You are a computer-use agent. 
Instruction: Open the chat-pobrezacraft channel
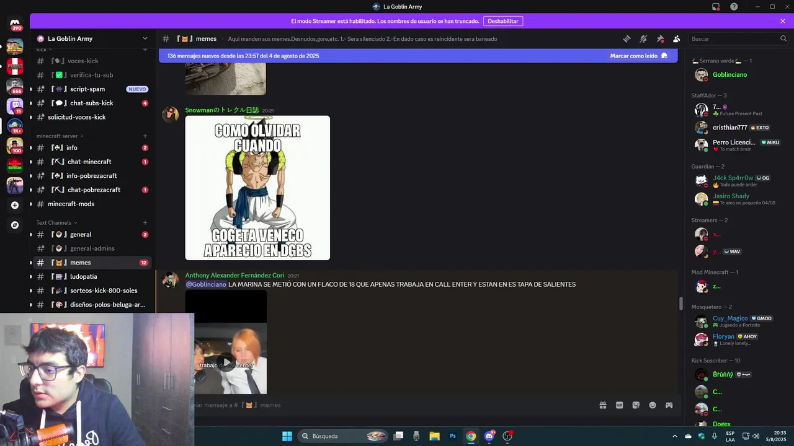tap(92, 190)
